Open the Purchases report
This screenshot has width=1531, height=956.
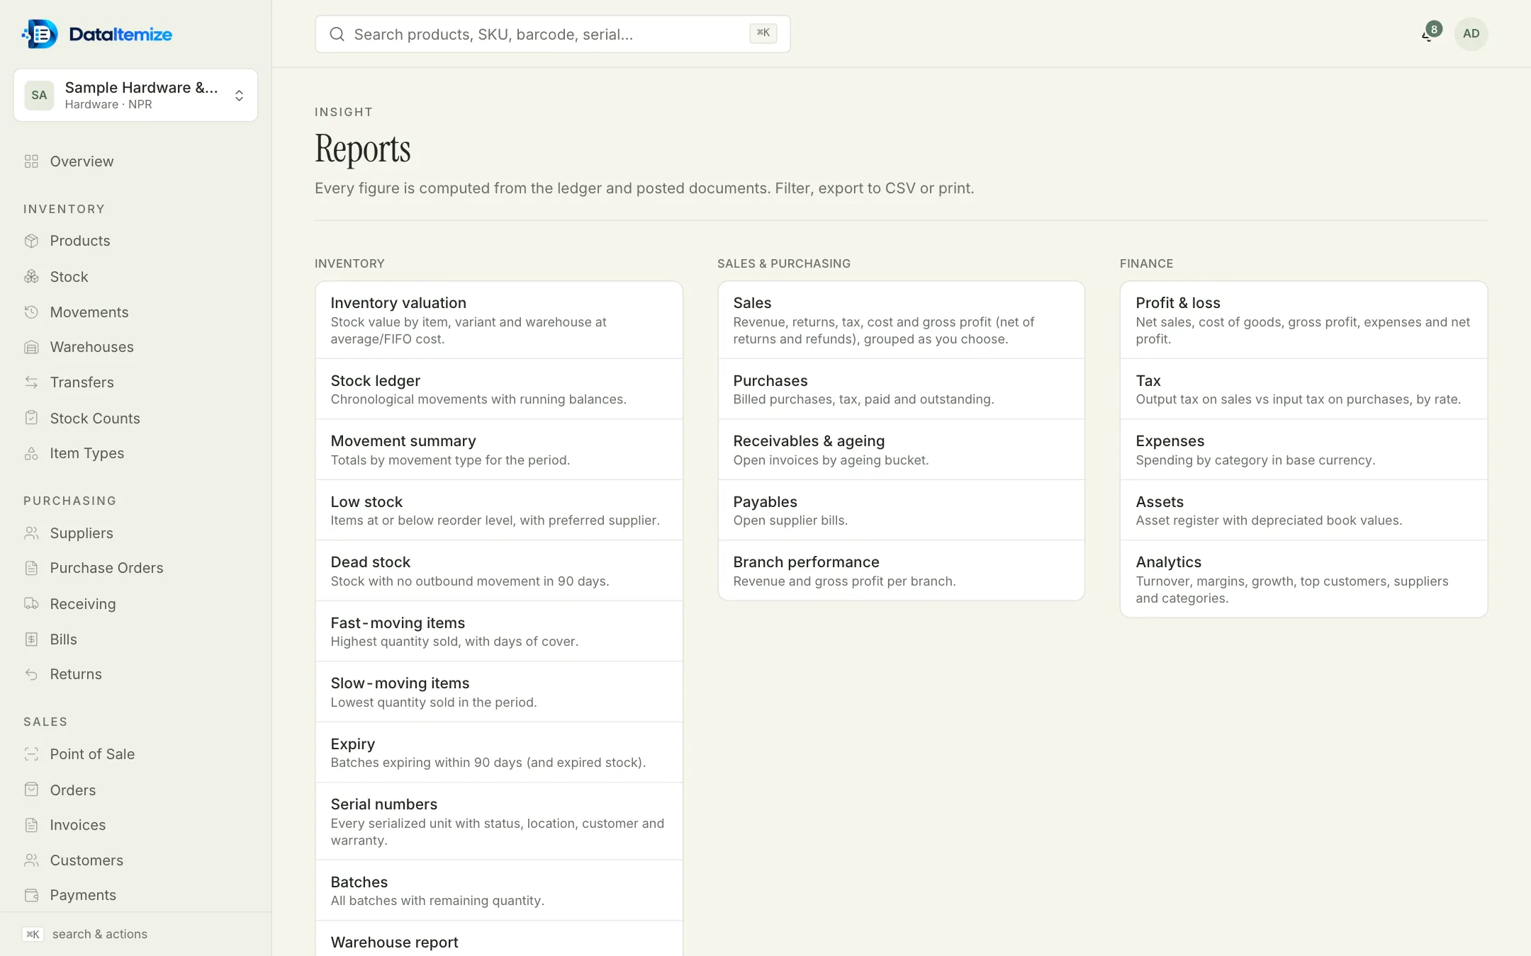tap(901, 389)
